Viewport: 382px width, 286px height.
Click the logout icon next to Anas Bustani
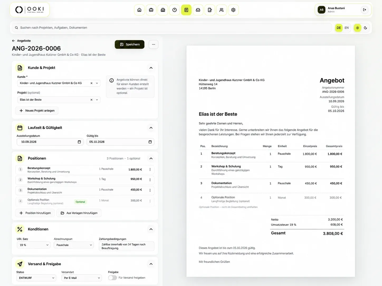[x=365, y=10]
